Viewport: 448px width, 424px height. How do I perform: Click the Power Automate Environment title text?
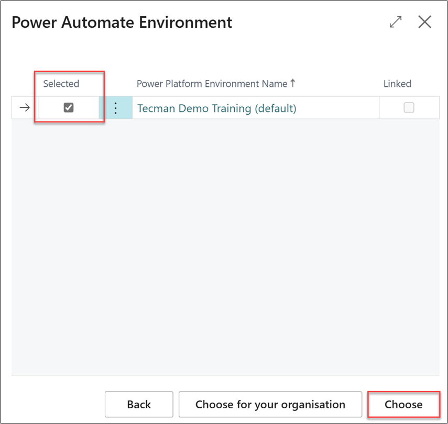pyautogui.click(x=122, y=23)
